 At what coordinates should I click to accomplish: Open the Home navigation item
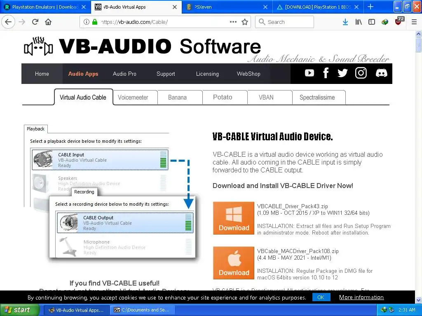42,74
